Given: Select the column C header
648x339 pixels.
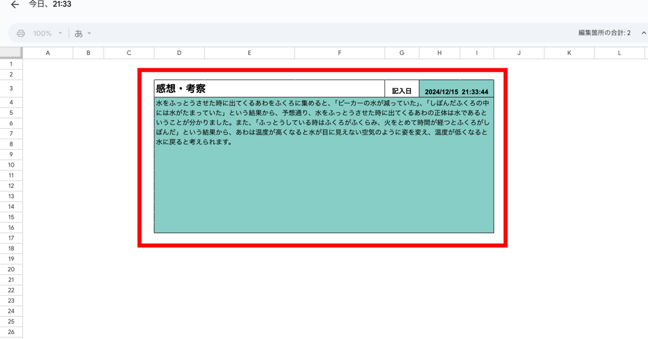Looking at the screenshot, I should click(129, 53).
